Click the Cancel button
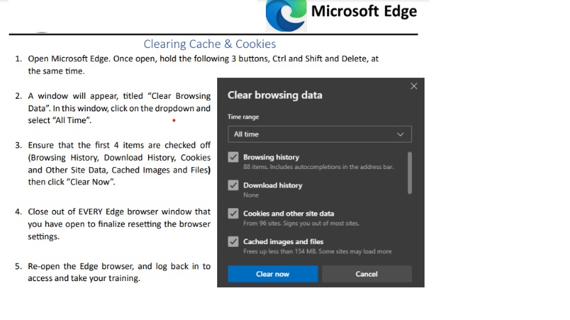Viewport: 570px width, 320px height. (x=366, y=274)
